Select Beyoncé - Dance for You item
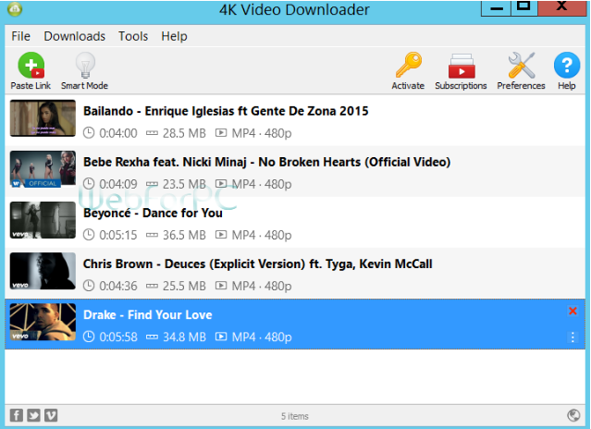 [295, 222]
